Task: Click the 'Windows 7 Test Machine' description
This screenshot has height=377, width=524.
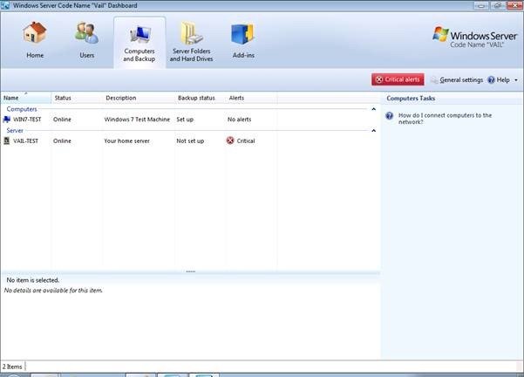Action: tap(137, 120)
